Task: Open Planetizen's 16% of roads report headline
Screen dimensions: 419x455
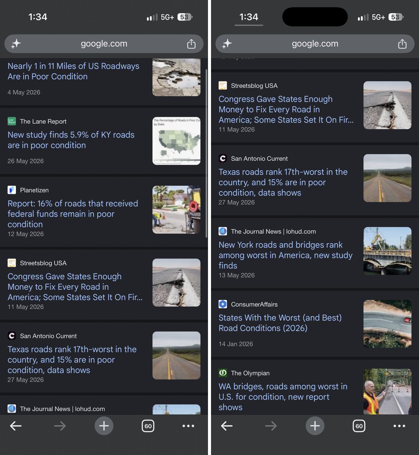Action: point(73,214)
